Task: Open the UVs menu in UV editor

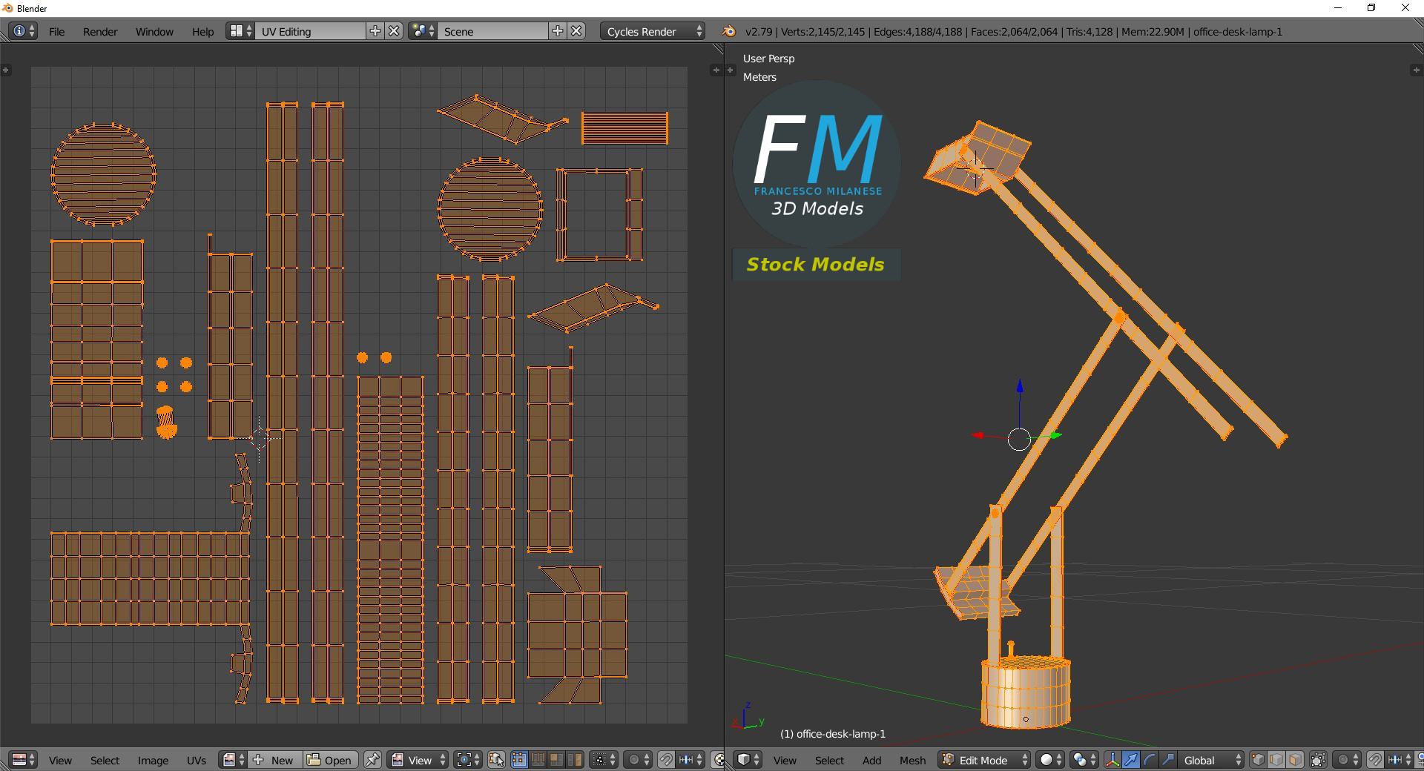Action: (x=197, y=760)
